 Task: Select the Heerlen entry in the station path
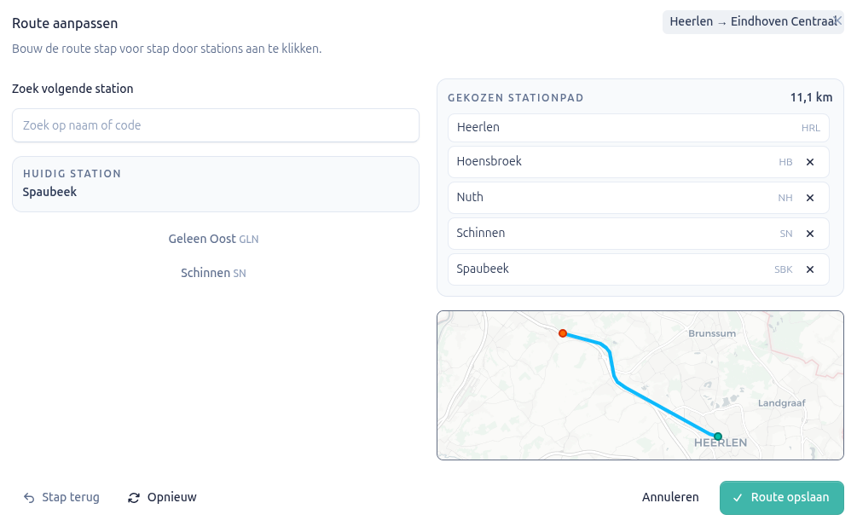(638, 127)
